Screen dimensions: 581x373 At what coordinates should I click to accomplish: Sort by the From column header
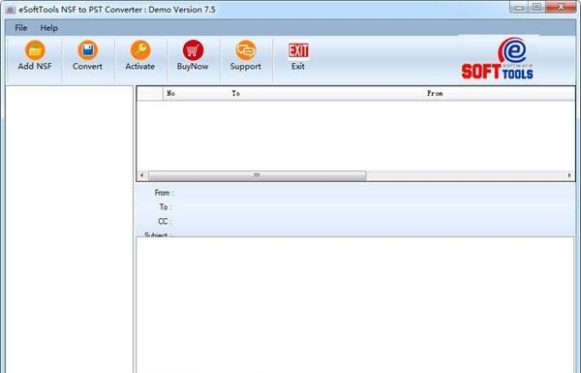point(500,93)
